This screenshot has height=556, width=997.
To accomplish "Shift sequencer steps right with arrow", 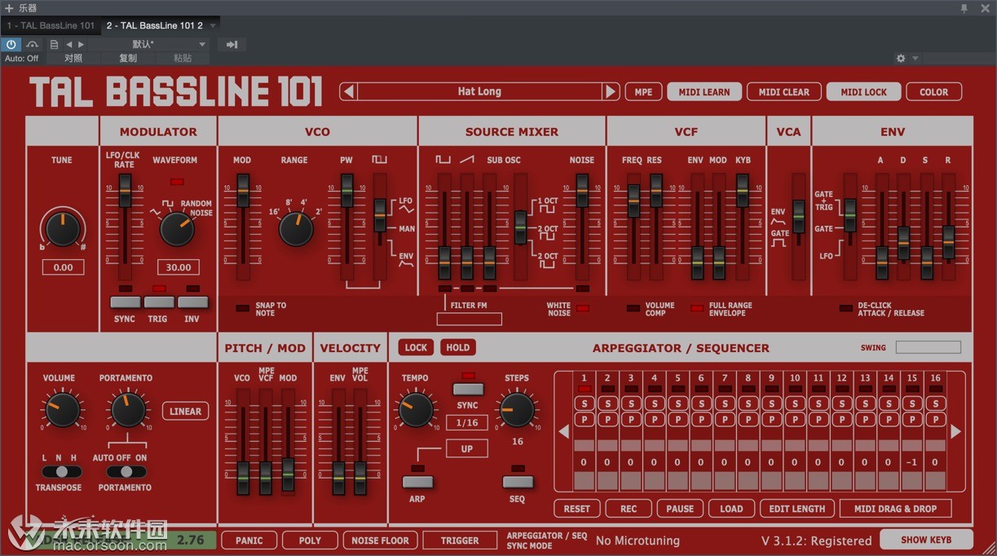I will (x=956, y=432).
